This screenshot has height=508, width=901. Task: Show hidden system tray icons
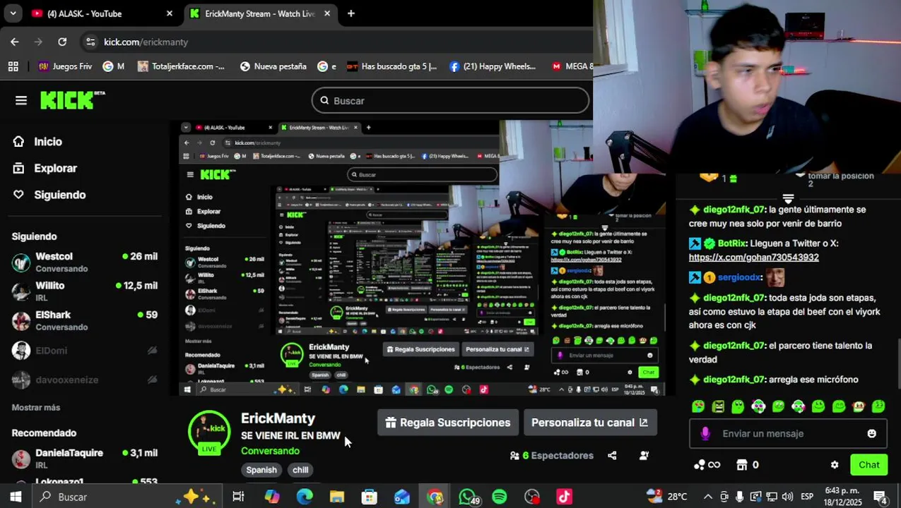point(707,497)
